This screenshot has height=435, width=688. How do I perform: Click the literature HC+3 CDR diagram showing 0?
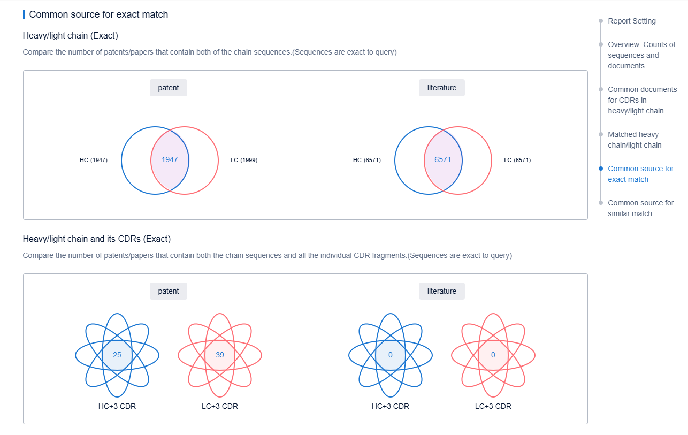[x=390, y=355]
